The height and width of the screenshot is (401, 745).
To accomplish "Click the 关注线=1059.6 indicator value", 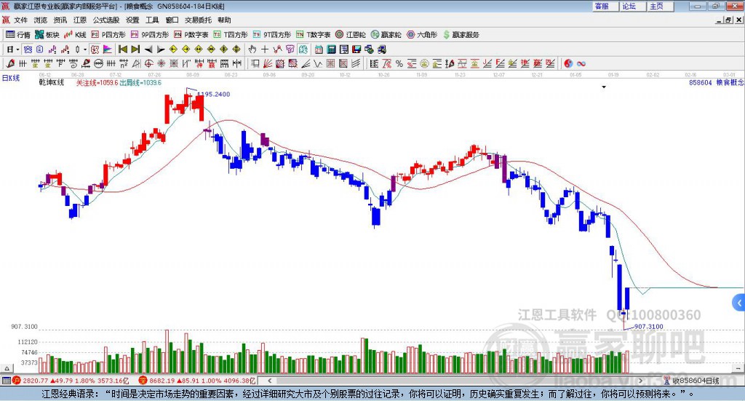I will [97, 83].
